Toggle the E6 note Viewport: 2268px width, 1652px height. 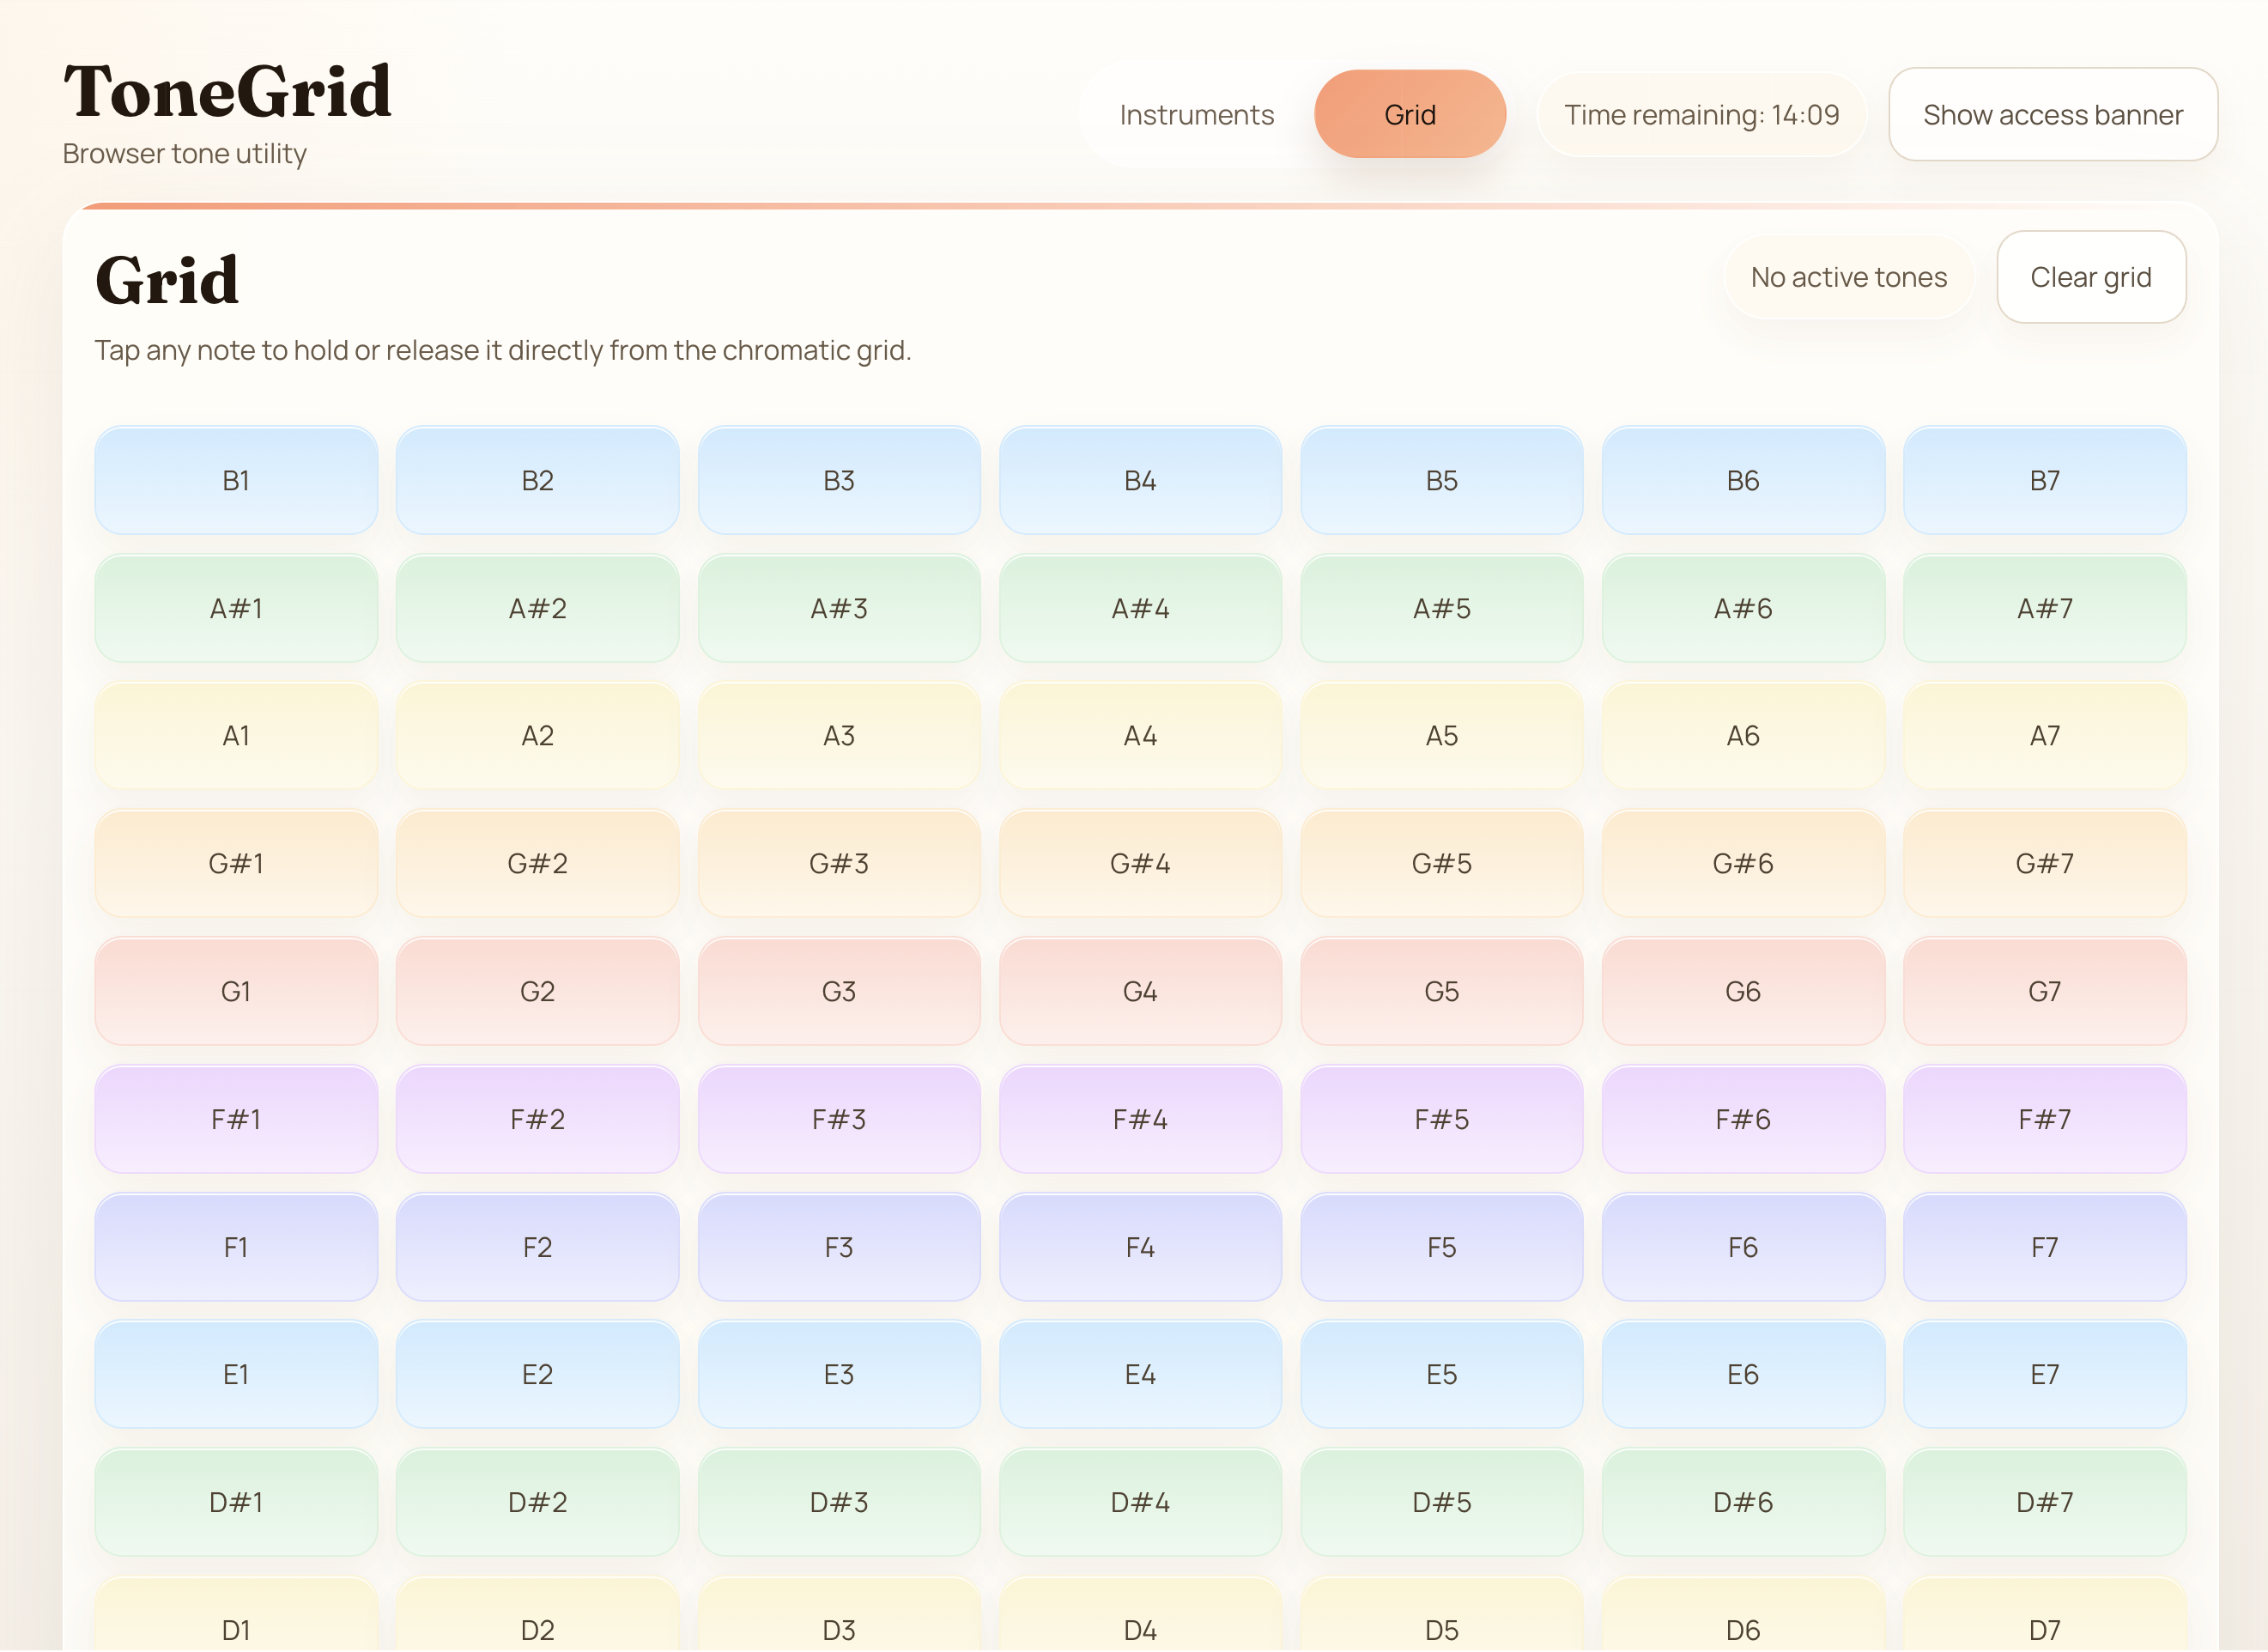coord(1743,1374)
